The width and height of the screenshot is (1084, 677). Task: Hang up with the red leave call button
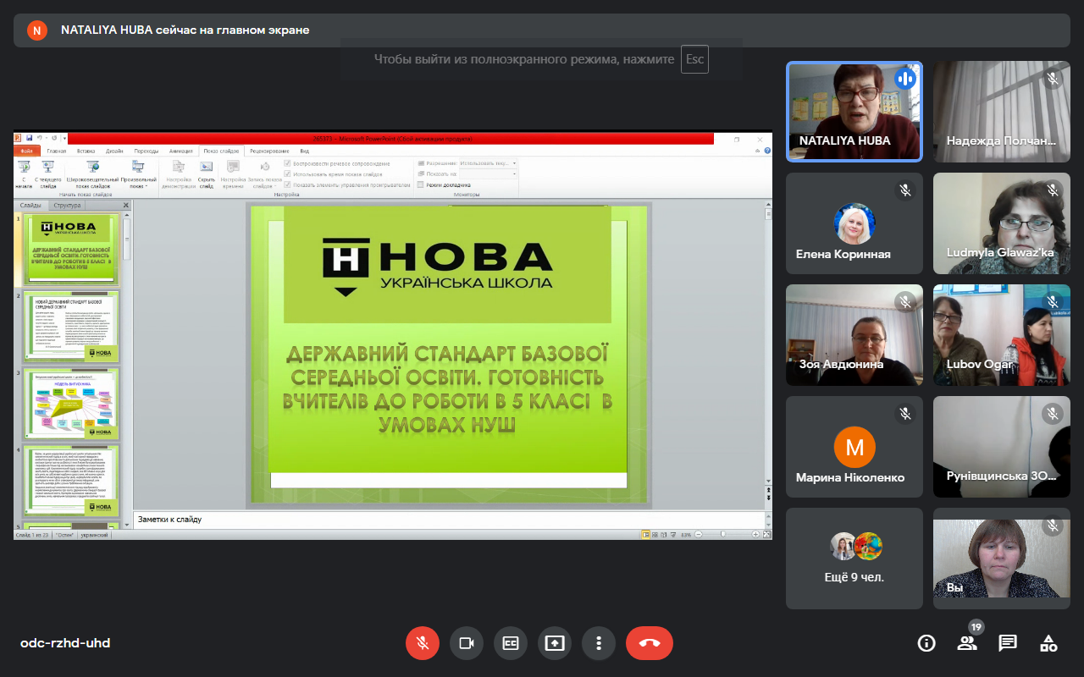pyautogui.click(x=650, y=643)
